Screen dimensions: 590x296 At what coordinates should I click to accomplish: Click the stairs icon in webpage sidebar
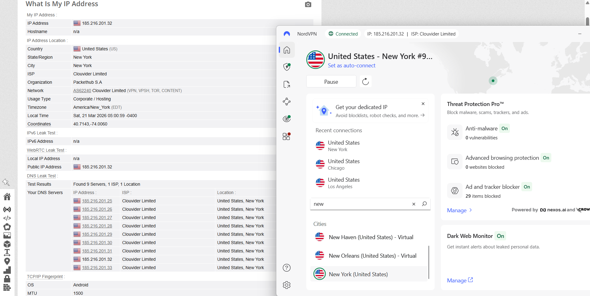coord(7,270)
